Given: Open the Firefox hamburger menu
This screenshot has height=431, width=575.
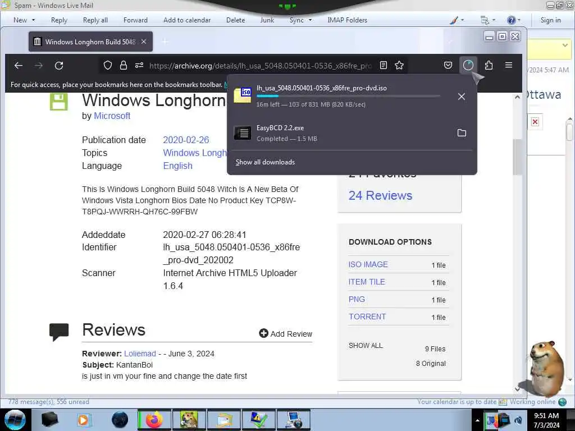Looking at the screenshot, I should click(509, 65).
